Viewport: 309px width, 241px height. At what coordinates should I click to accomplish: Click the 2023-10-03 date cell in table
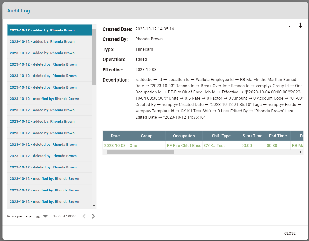115,146
